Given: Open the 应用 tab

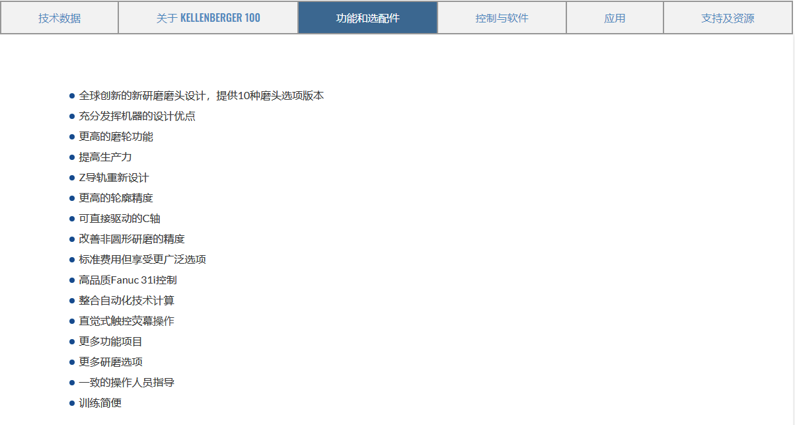Looking at the screenshot, I should point(615,18).
